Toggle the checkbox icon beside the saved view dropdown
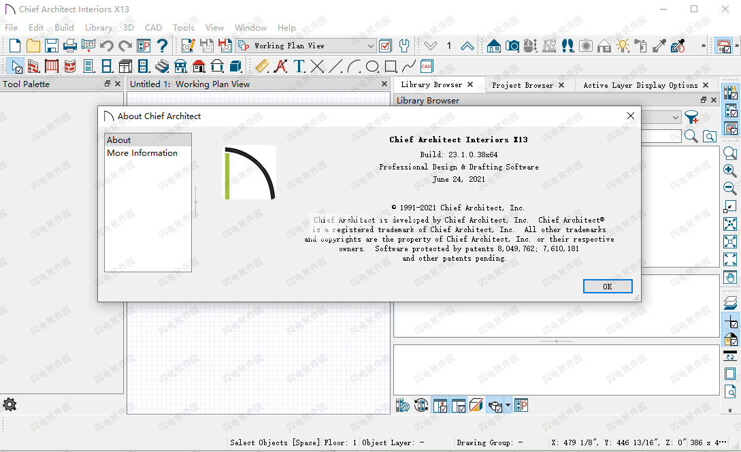Screen dimensions: 741x452 point(386,46)
